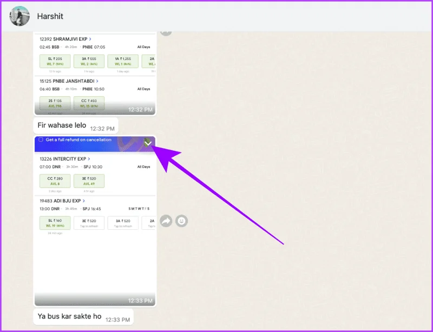Screen dimensions: 433x332
Task: Choose the 1A ₹1,255 fare box
Action: coord(123,61)
